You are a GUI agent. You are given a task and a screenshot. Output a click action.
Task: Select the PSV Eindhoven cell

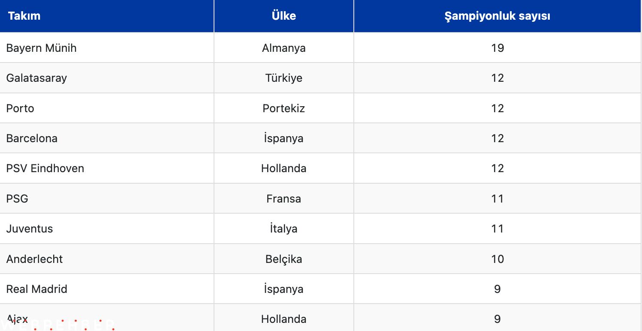[x=107, y=168]
